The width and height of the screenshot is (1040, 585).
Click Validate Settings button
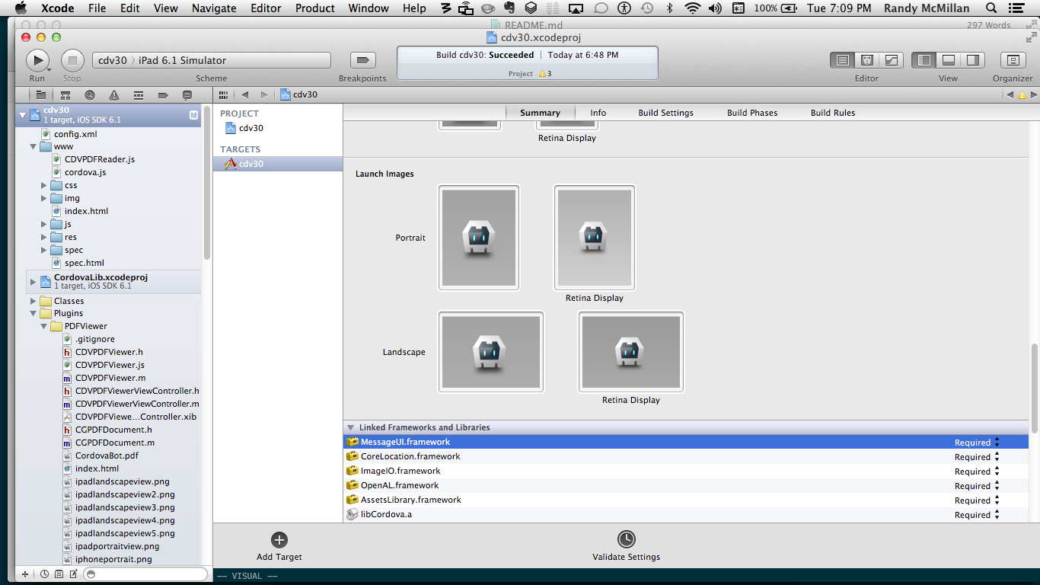pos(627,547)
